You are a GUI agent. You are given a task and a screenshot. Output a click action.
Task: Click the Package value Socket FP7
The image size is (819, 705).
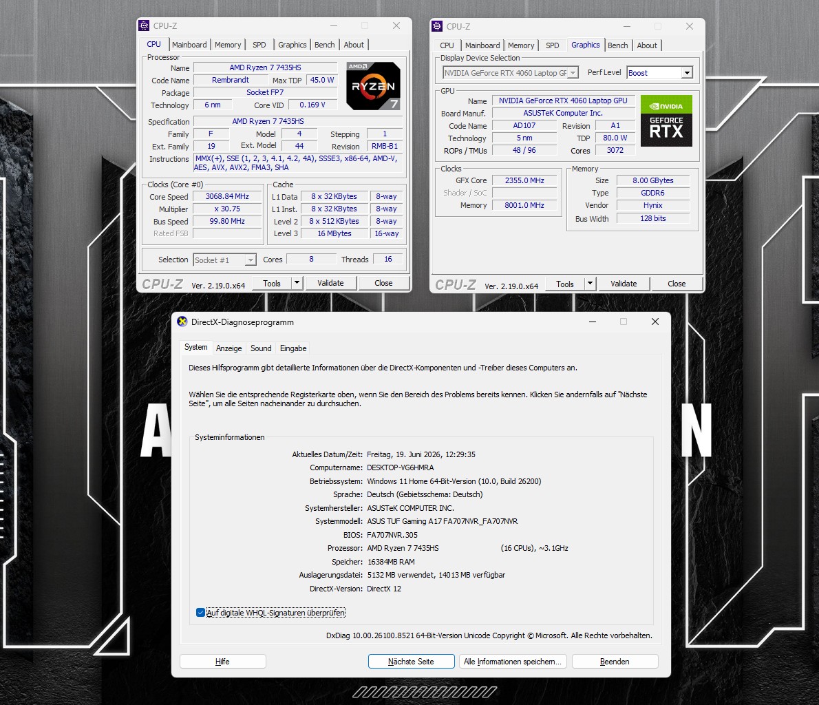click(266, 92)
